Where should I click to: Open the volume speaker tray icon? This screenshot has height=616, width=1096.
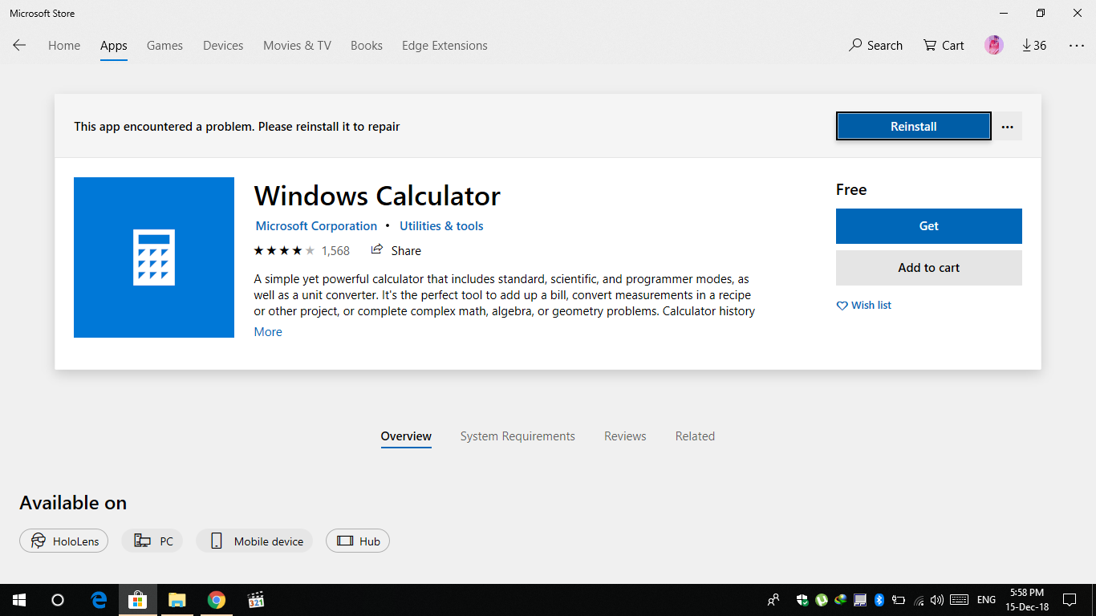tap(937, 600)
